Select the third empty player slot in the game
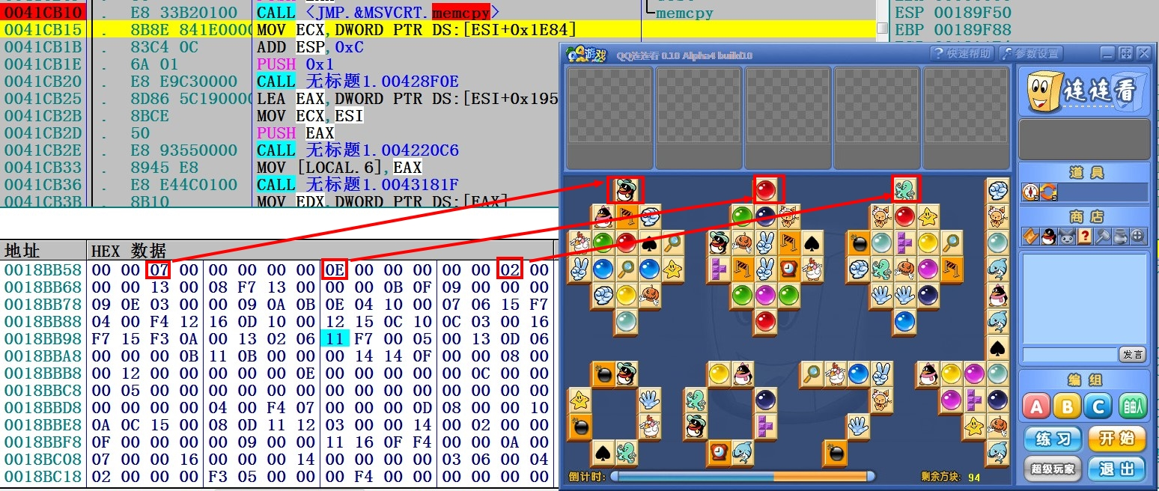This screenshot has width=1159, height=491. pos(788,118)
